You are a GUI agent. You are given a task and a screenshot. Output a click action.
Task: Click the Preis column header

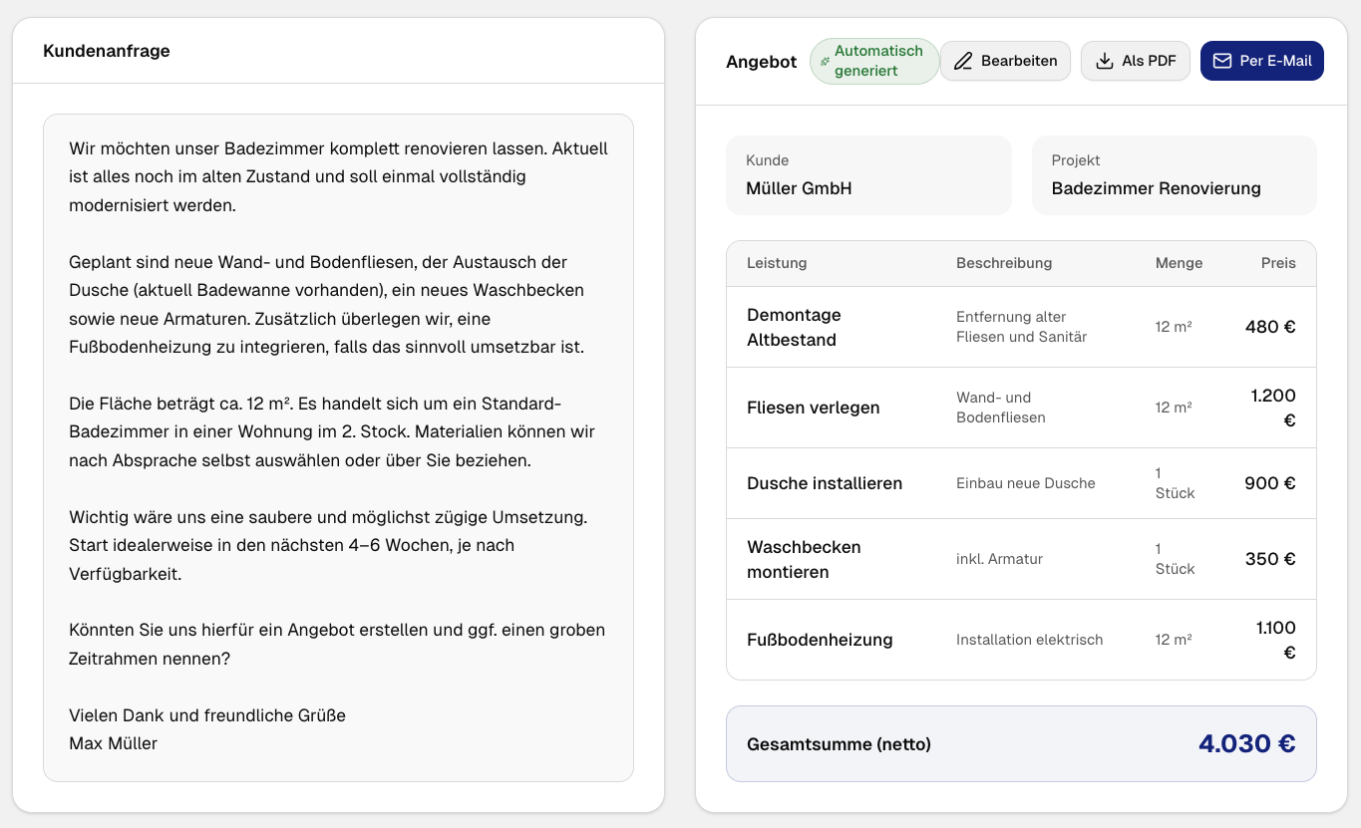tap(1280, 263)
